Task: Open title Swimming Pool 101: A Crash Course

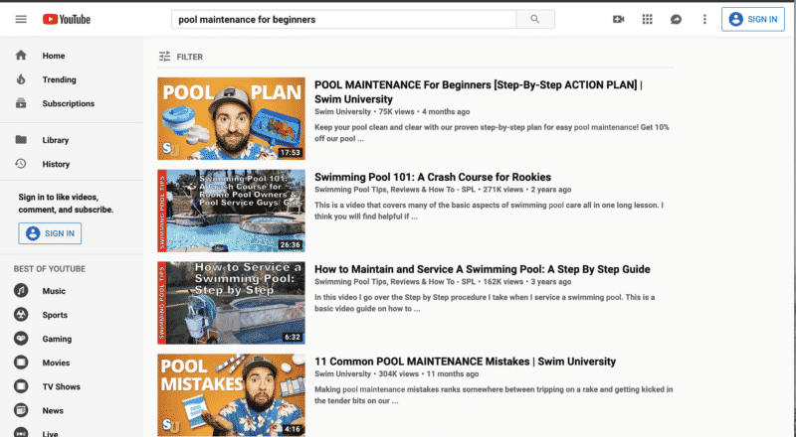Action: [x=433, y=177]
